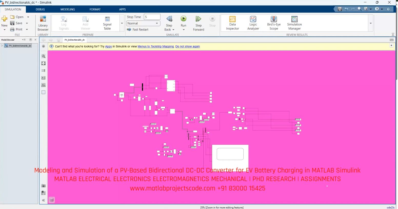
Task: Click the Do not show again link
Action: pos(187,46)
